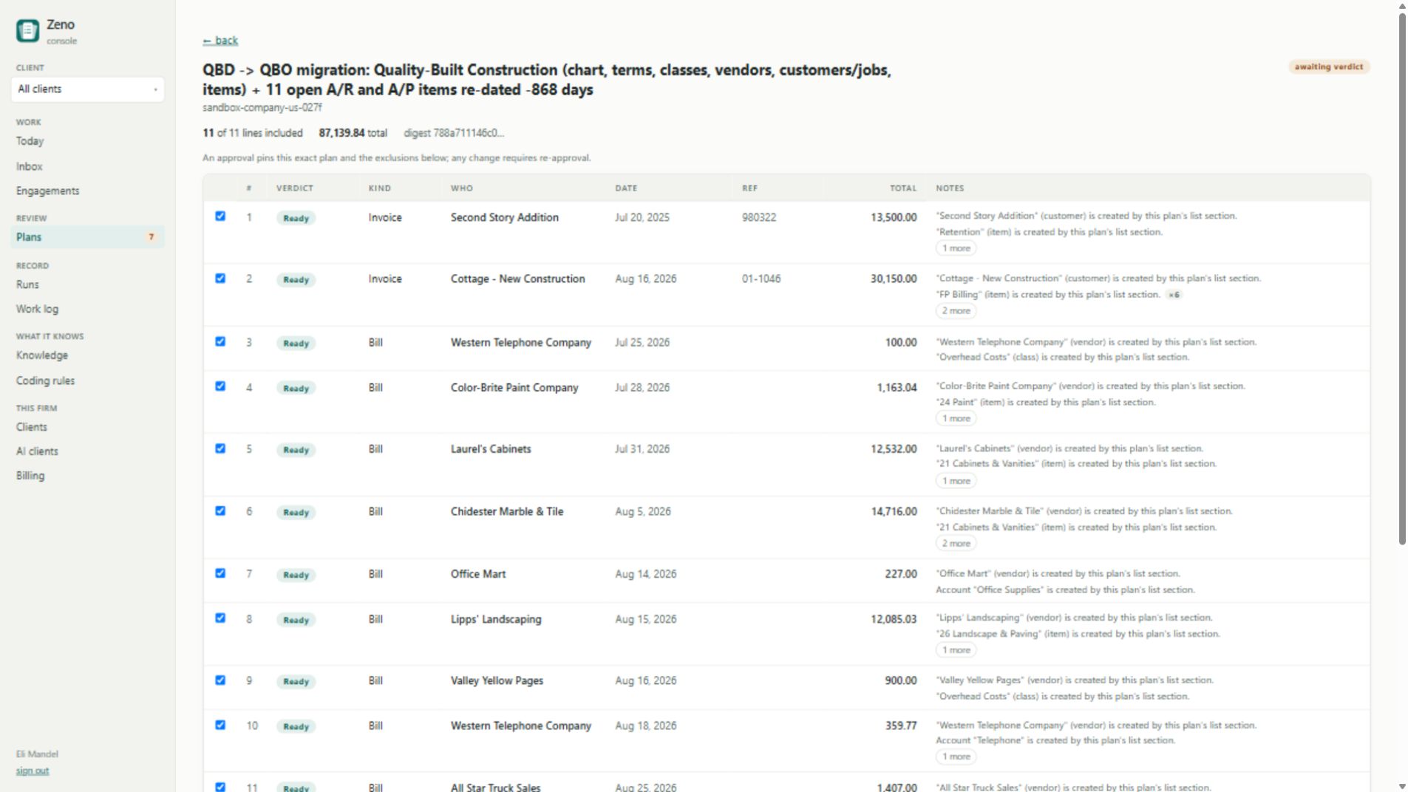Go to Billing
This screenshot has width=1408, height=792.
tap(30, 476)
